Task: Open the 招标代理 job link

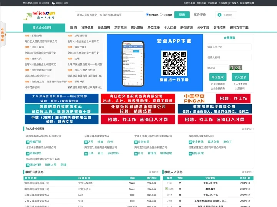Action: tap(198, 153)
